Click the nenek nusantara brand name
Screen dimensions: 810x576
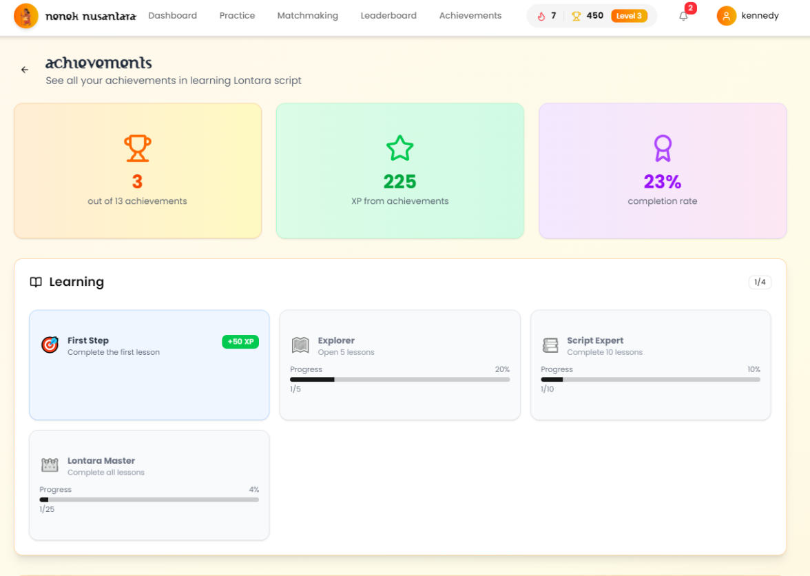coord(91,16)
